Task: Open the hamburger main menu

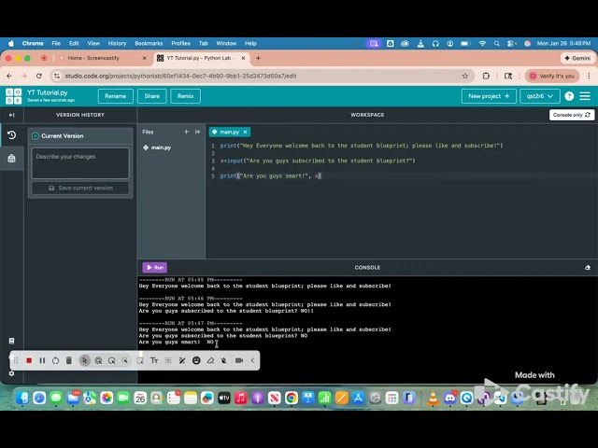Action: [585, 96]
